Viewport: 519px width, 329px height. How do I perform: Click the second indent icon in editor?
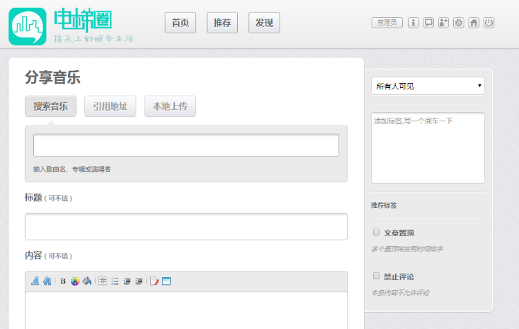click(x=138, y=281)
